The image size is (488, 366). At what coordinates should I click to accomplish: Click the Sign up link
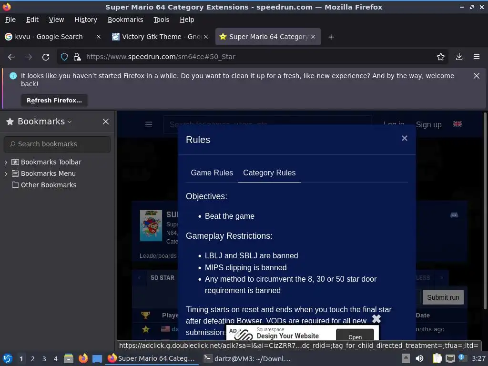pyautogui.click(x=428, y=124)
